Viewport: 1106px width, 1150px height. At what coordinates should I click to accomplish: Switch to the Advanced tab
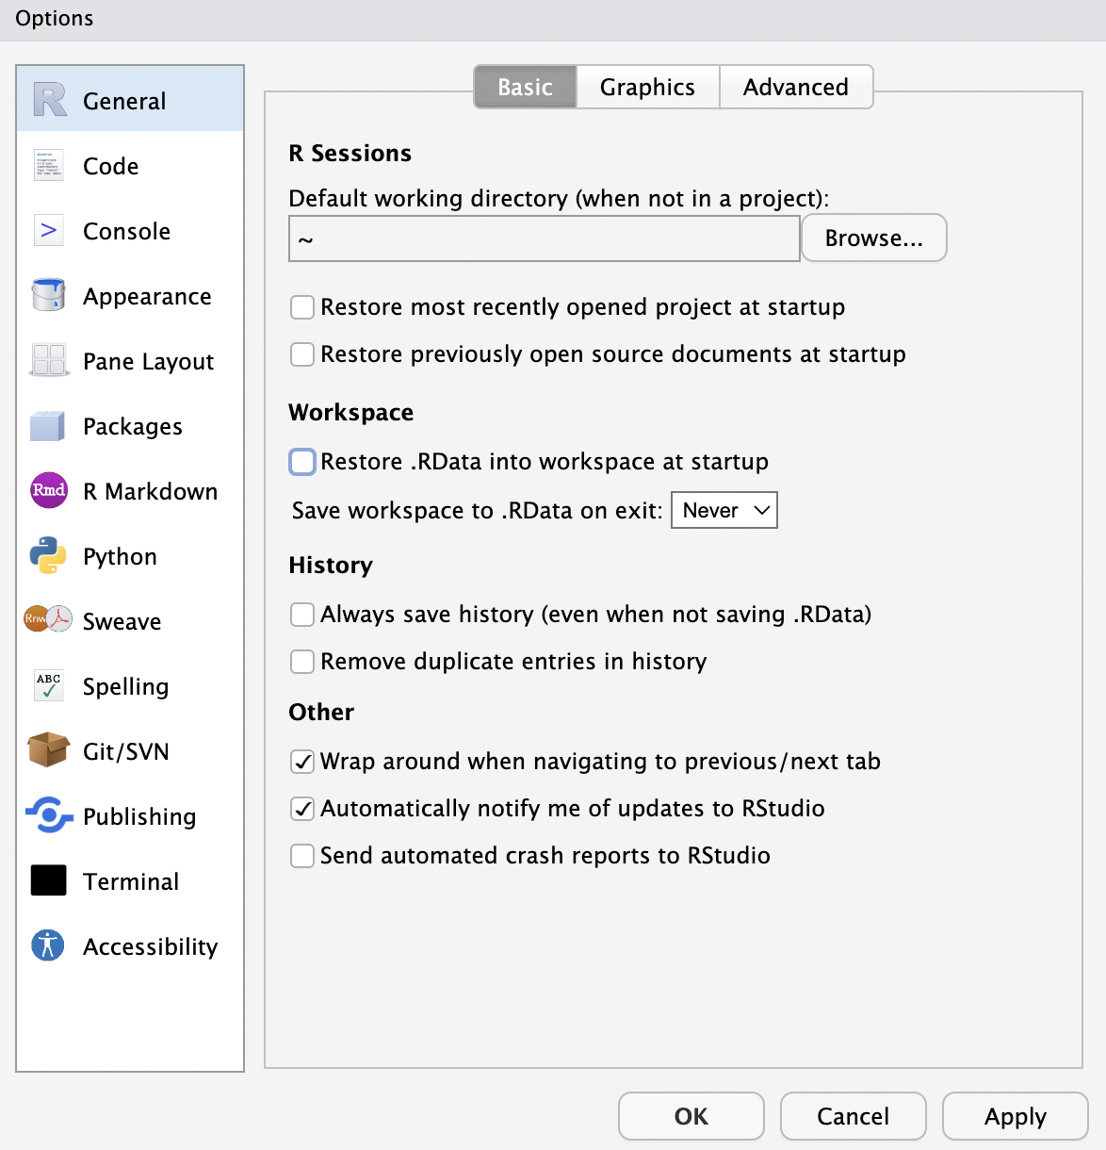(x=795, y=88)
